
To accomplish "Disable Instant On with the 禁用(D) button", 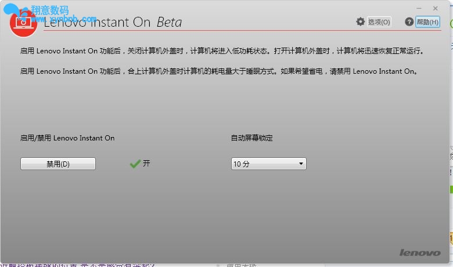I will (58, 164).
